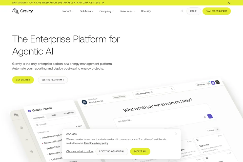243x162 pixels.
Task: Expand the Company menu
Action: pyautogui.click(x=107, y=11)
